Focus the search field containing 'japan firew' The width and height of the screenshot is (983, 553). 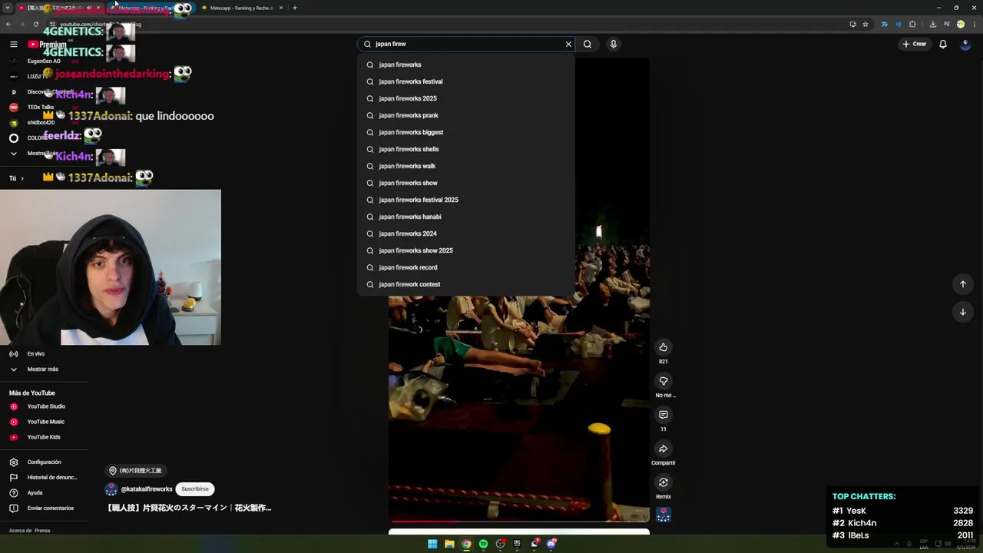(467, 44)
